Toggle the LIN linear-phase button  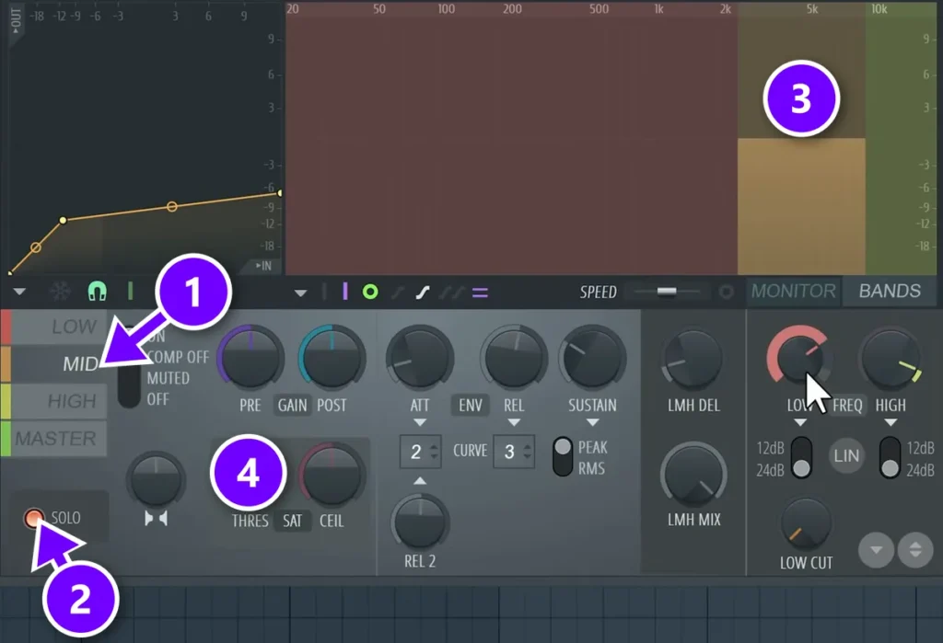coord(846,455)
